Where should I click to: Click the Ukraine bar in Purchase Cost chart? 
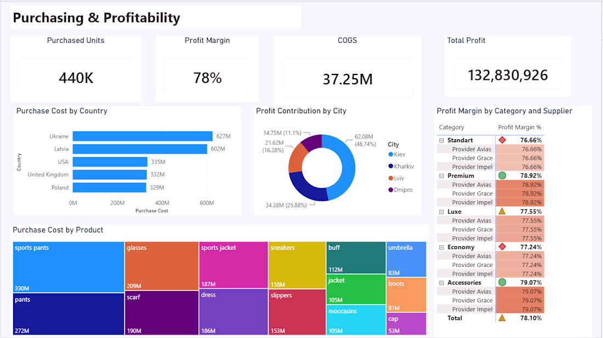(x=143, y=136)
